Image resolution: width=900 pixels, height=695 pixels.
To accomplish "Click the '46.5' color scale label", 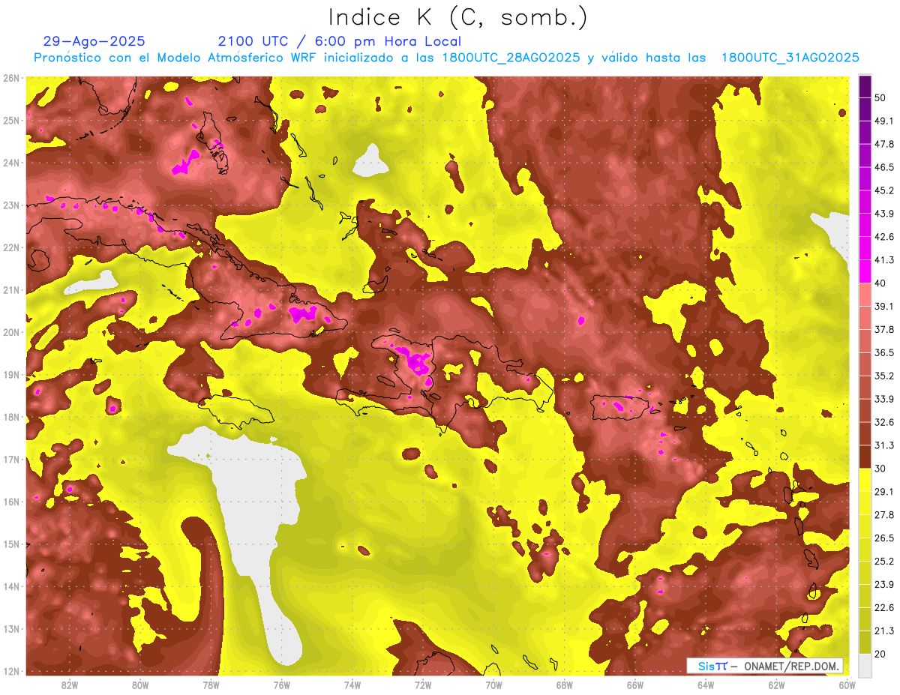I will pos(884,167).
